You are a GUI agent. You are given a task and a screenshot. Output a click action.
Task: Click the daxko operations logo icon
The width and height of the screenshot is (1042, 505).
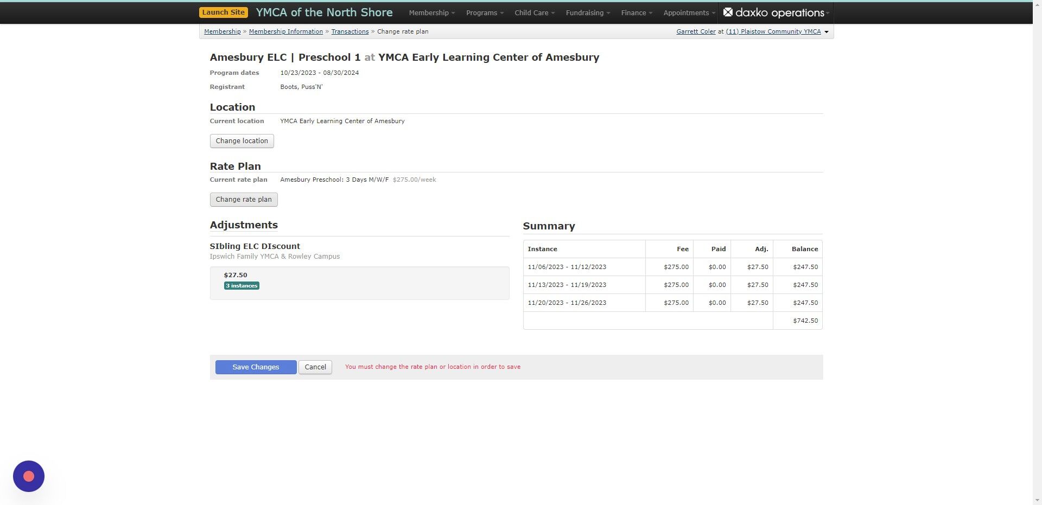point(729,12)
